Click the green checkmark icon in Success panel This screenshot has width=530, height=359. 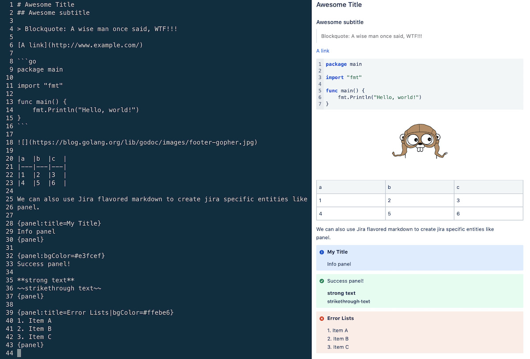321,281
